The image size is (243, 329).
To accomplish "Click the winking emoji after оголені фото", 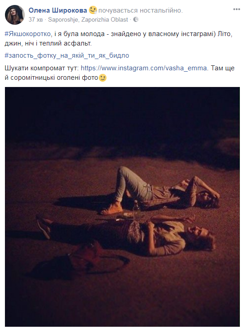I will pyautogui.click(x=102, y=78).
